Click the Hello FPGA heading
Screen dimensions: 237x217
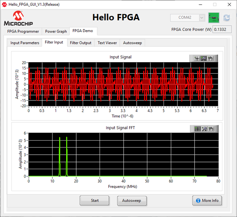116,17
